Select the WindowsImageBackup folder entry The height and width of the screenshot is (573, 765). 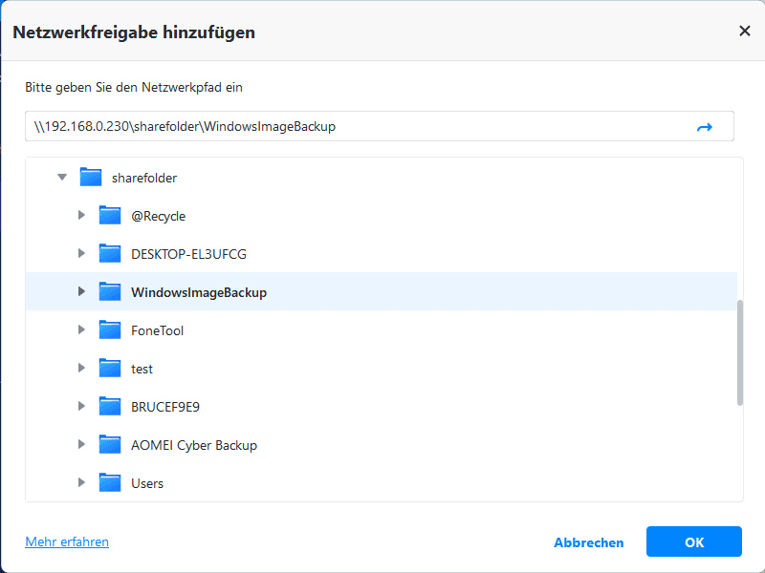[x=199, y=292]
